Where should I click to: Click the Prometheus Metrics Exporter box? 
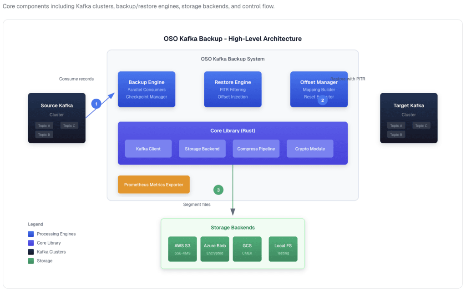[154, 185]
